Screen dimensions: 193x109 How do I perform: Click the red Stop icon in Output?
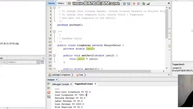pos(49,92)
